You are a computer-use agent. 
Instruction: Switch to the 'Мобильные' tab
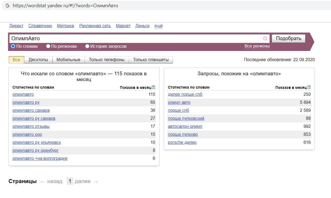pyautogui.click(x=68, y=60)
